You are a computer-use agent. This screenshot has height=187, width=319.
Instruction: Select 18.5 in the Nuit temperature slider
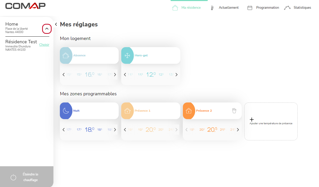100,130
